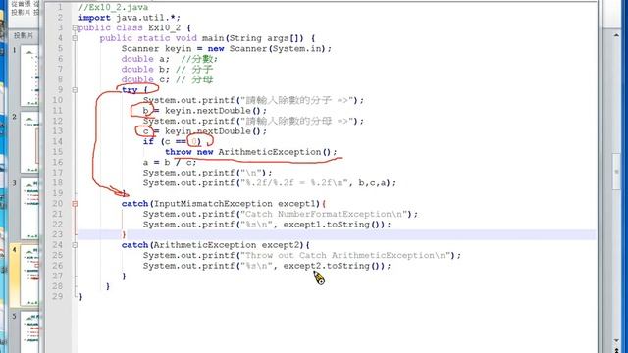The image size is (628, 353).
Task: Click the "except2.toString()" printf line
Action: tap(267, 266)
